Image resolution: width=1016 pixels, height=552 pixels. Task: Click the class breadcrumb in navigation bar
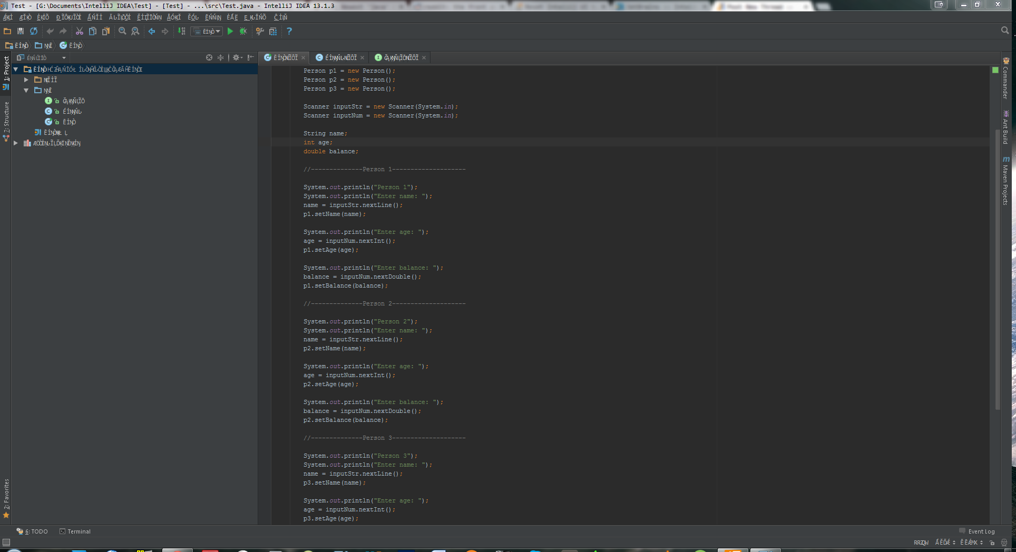[71, 46]
